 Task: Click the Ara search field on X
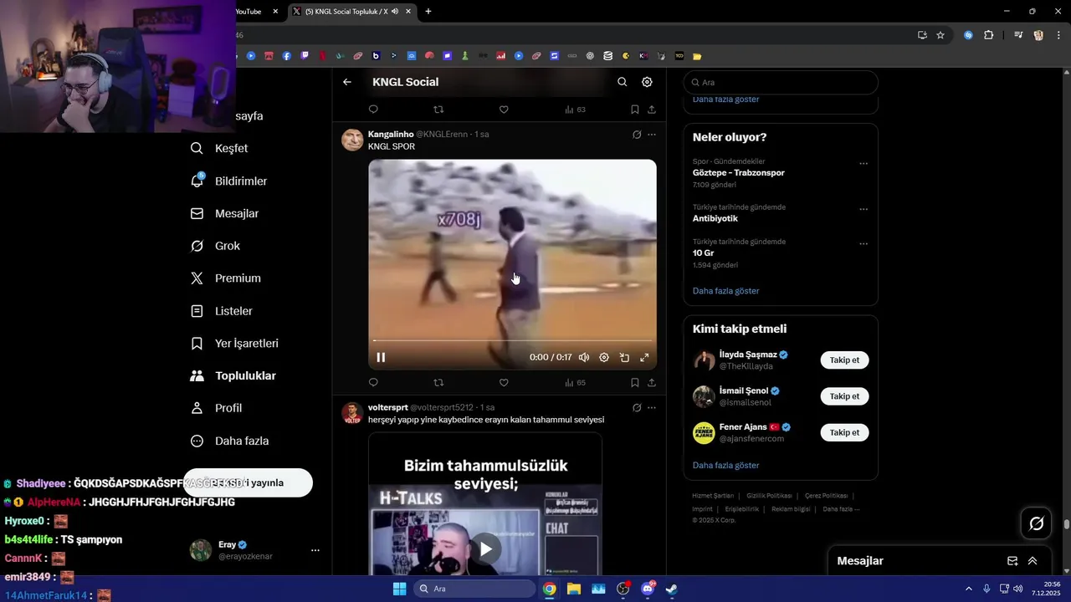781,83
